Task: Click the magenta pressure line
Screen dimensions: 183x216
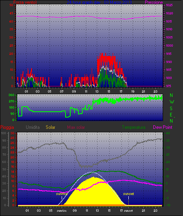Action: (89, 17)
